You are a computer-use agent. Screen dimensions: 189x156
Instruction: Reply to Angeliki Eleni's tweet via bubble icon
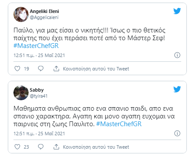click(x=41, y=69)
